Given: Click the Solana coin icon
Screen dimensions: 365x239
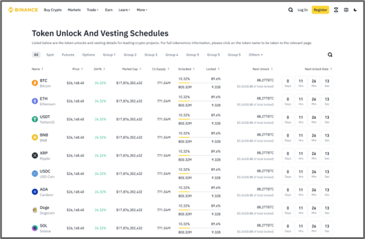Looking at the screenshot, I should point(34,227).
